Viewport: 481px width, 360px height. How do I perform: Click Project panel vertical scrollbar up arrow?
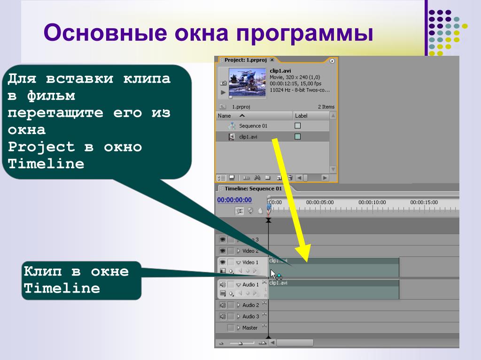pos(333,115)
